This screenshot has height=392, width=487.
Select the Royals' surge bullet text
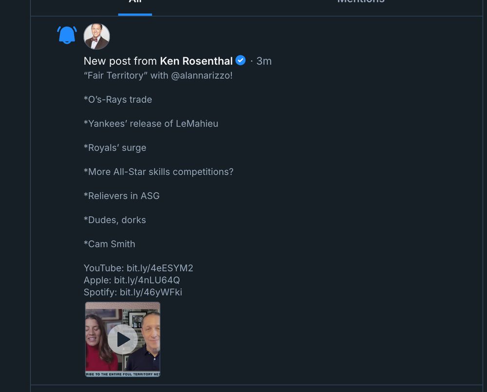point(115,148)
